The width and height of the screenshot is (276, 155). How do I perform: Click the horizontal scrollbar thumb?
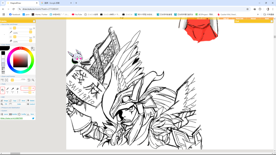(x=15, y=153)
